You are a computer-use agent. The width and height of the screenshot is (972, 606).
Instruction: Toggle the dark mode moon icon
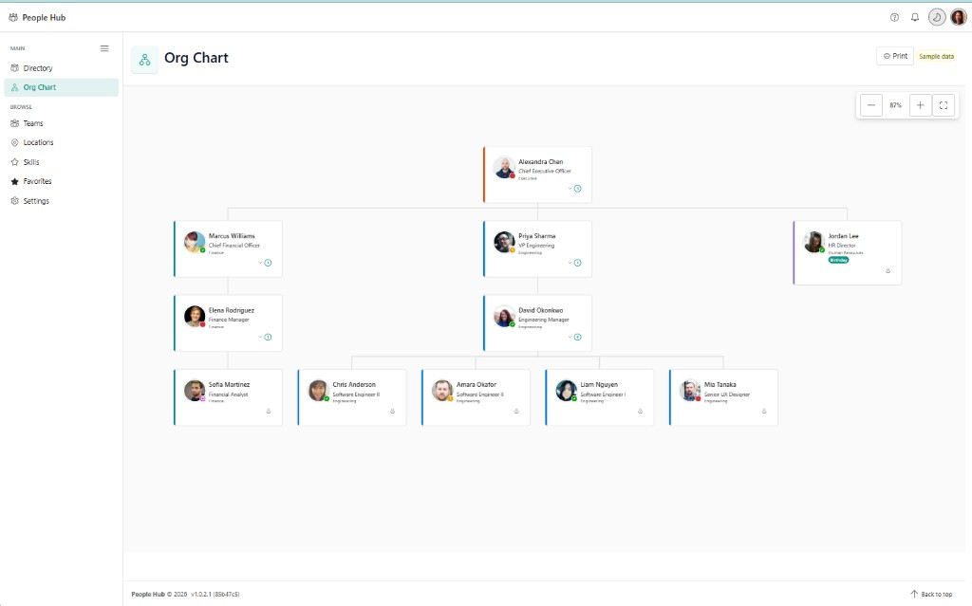(x=937, y=17)
